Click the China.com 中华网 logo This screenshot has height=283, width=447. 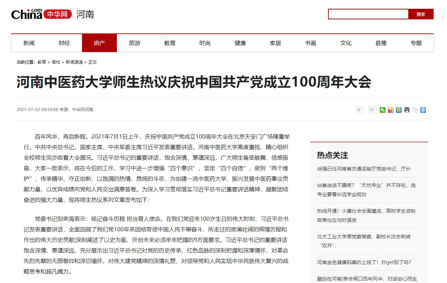(42, 14)
